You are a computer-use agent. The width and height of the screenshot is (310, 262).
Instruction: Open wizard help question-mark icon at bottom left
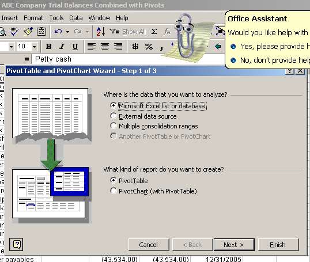[16, 245]
